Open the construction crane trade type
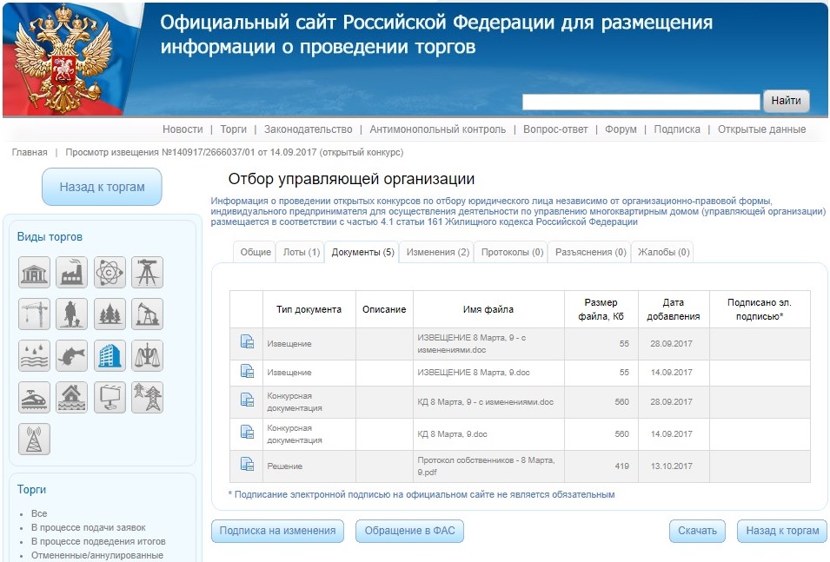Viewport: 830px width, 562px height. tap(35, 314)
